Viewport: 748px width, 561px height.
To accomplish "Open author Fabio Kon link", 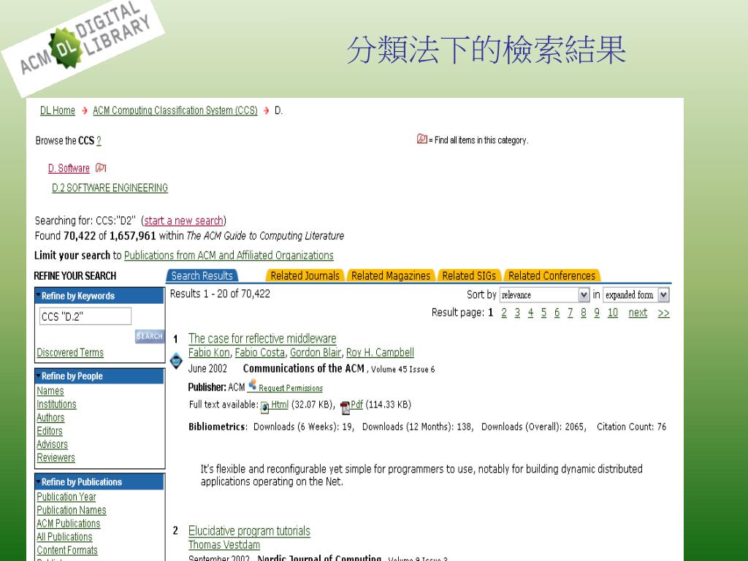I will click(x=209, y=352).
